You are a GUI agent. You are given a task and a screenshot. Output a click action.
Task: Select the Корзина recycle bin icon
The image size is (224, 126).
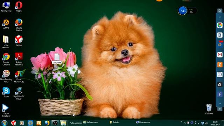coord(209,110)
